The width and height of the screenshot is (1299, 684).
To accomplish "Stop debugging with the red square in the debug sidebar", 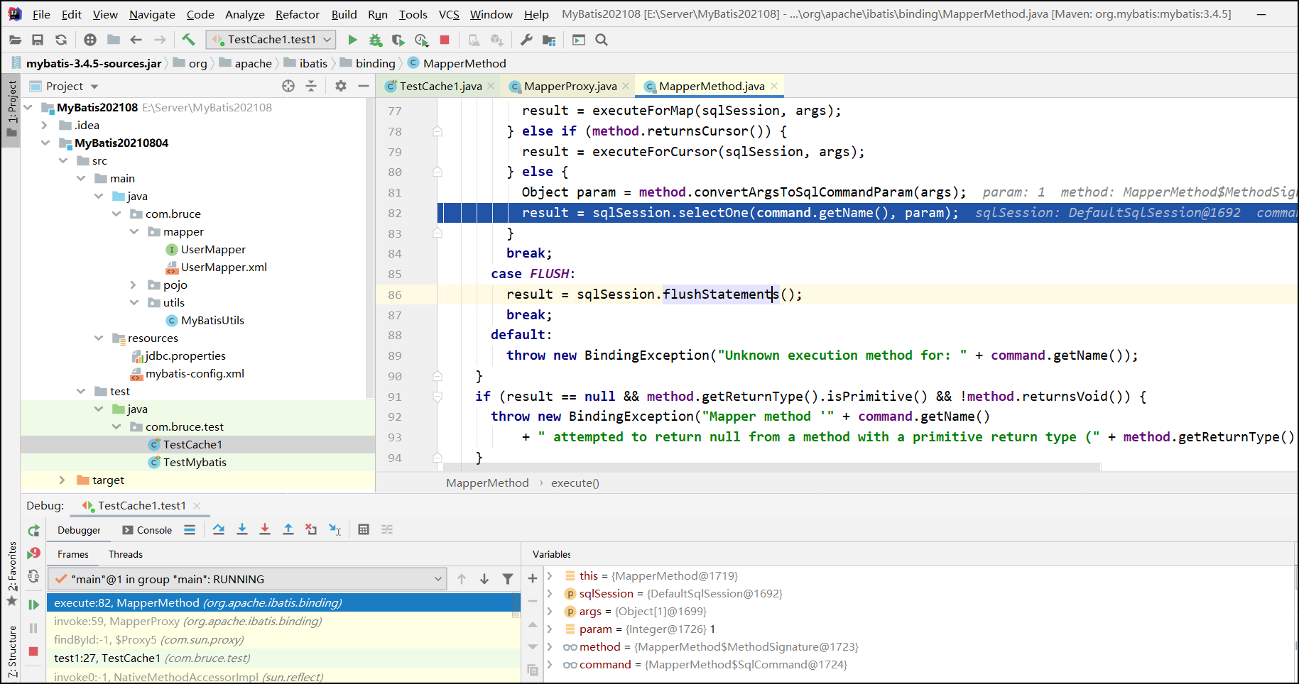I will (x=33, y=651).
